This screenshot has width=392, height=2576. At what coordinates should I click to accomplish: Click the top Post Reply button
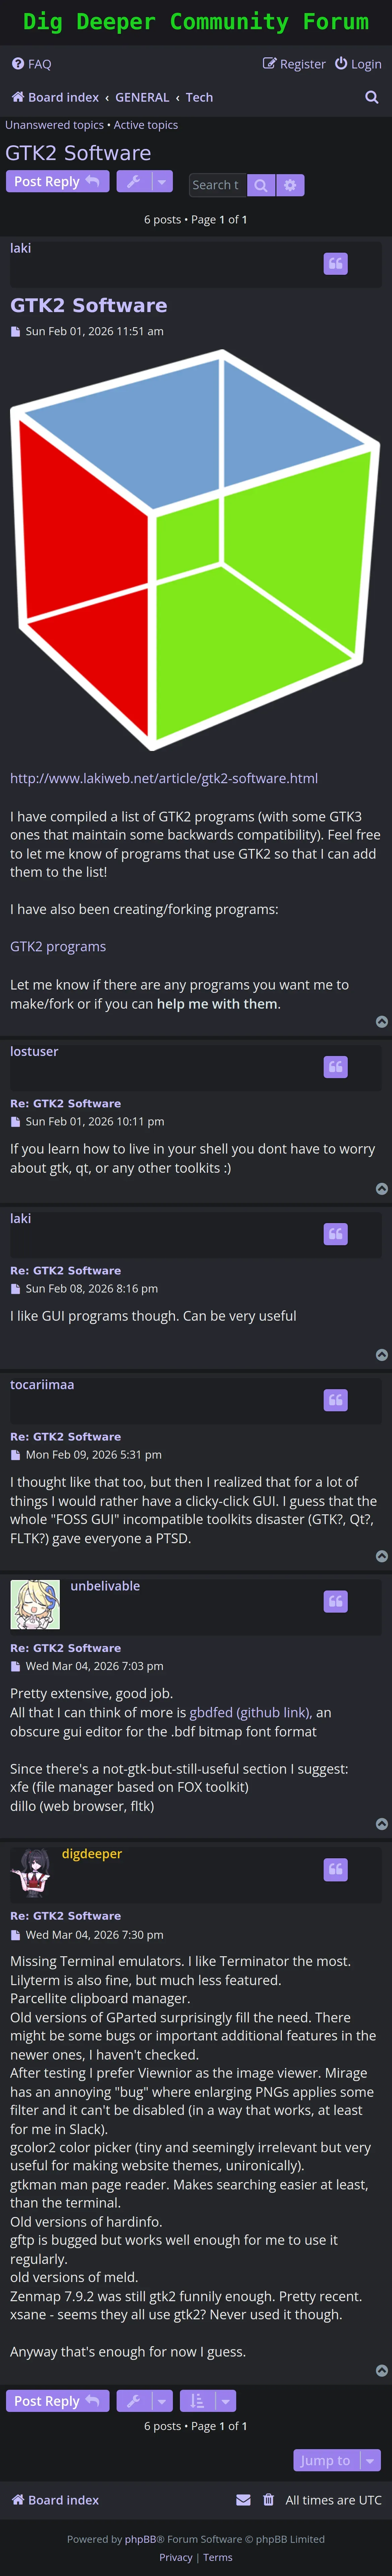tap(57, 181)
